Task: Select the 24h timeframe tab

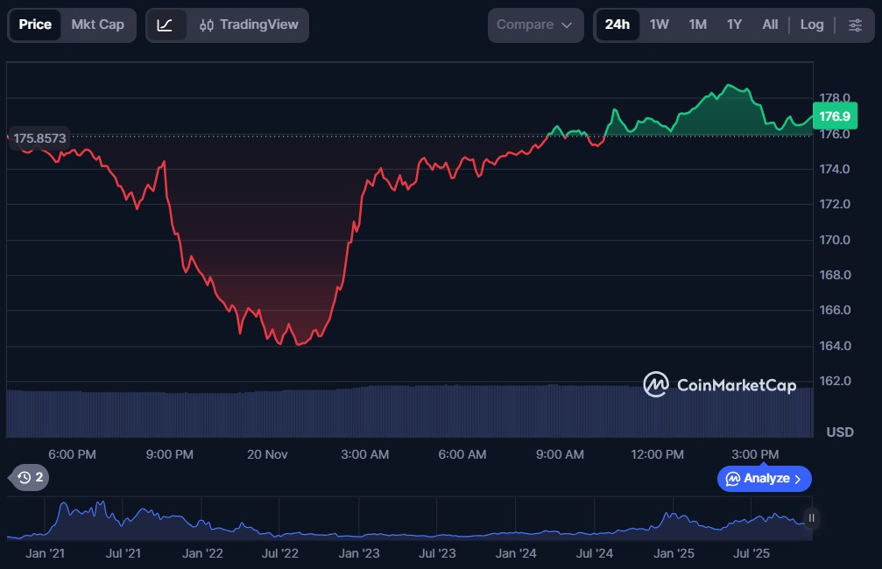Action: [x=617, y=25]
